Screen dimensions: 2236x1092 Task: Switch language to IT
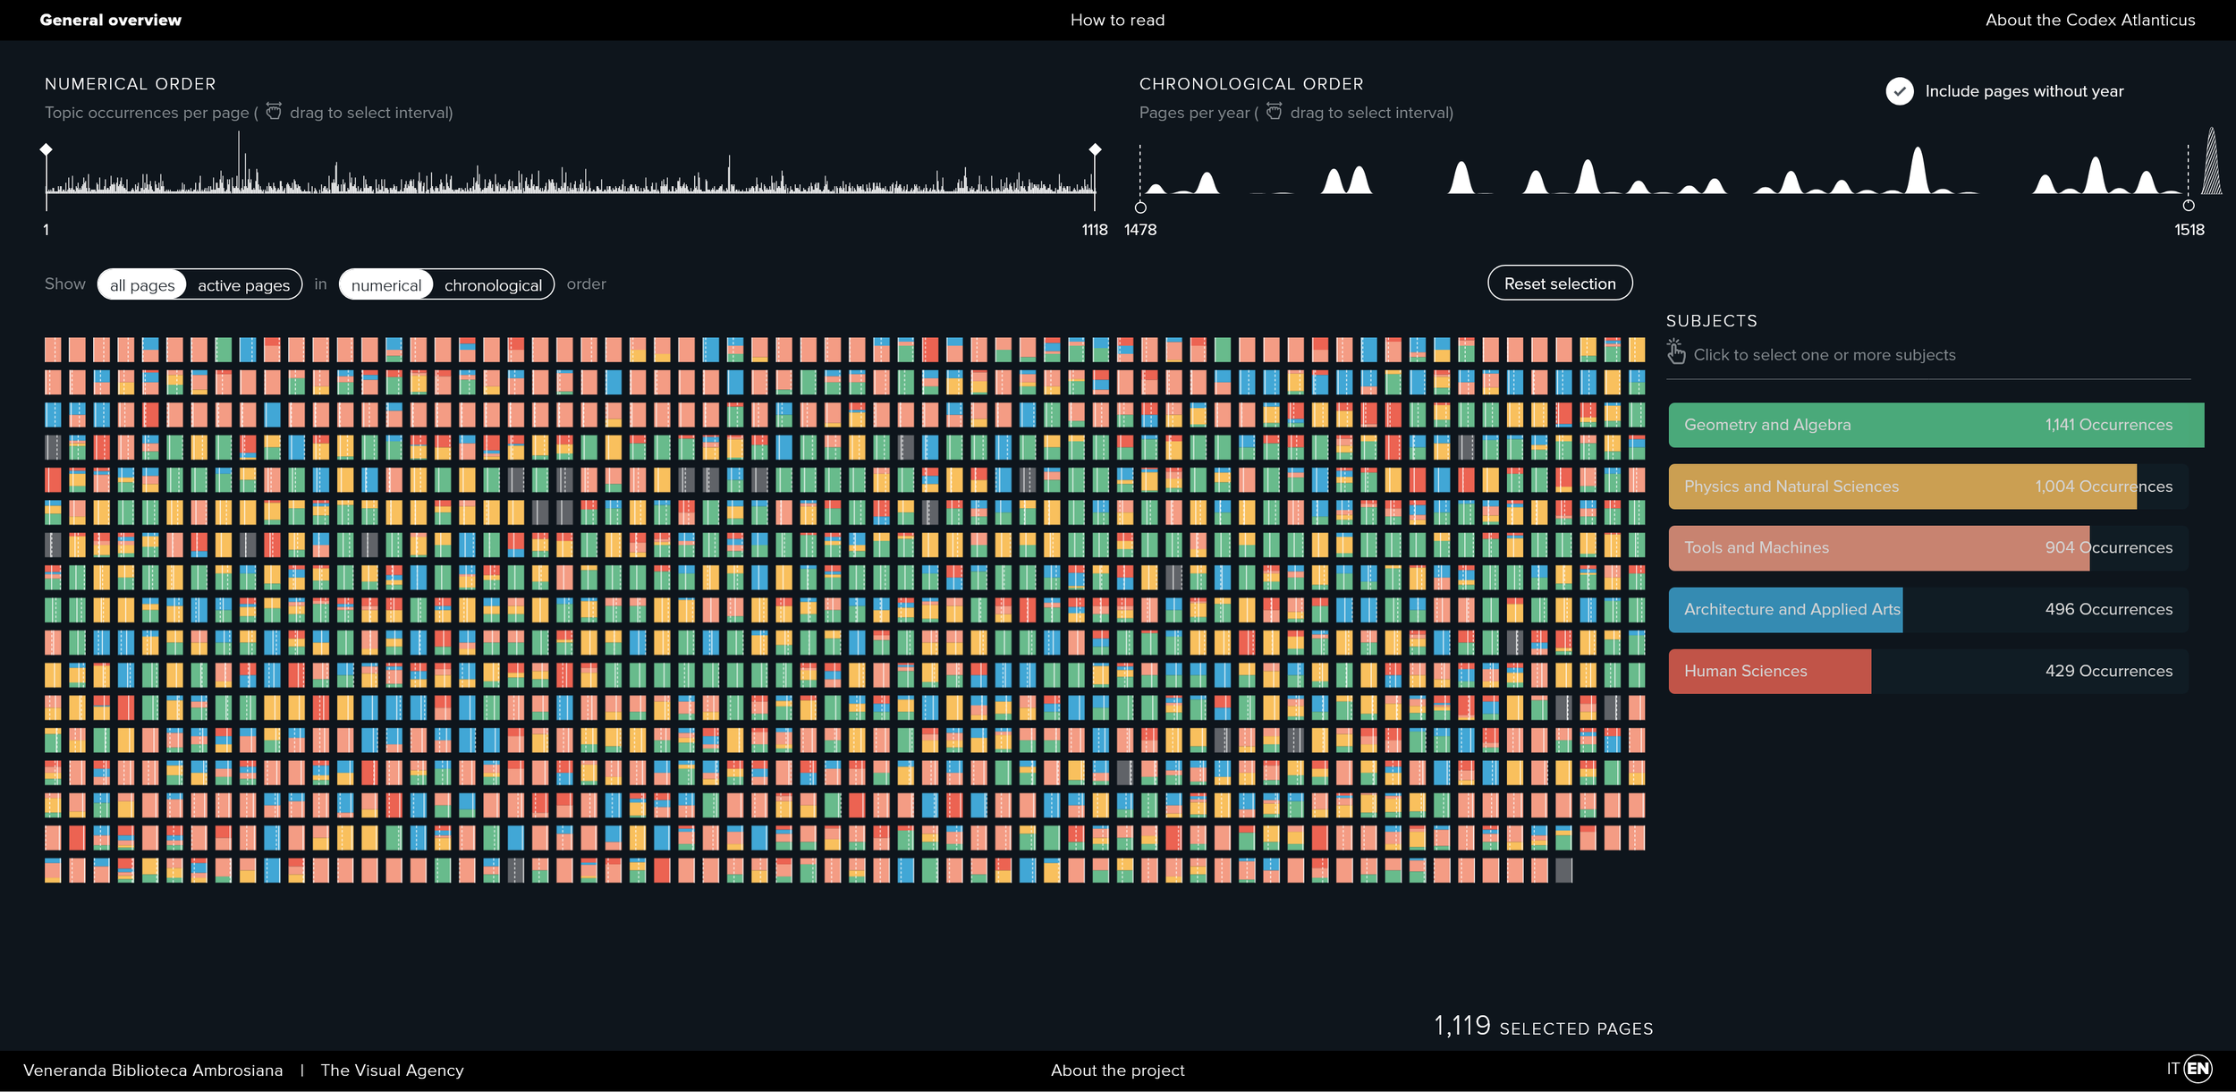point(2172,1069)
